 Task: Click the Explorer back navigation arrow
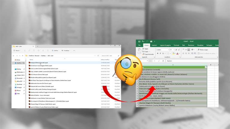click(13, 56)
